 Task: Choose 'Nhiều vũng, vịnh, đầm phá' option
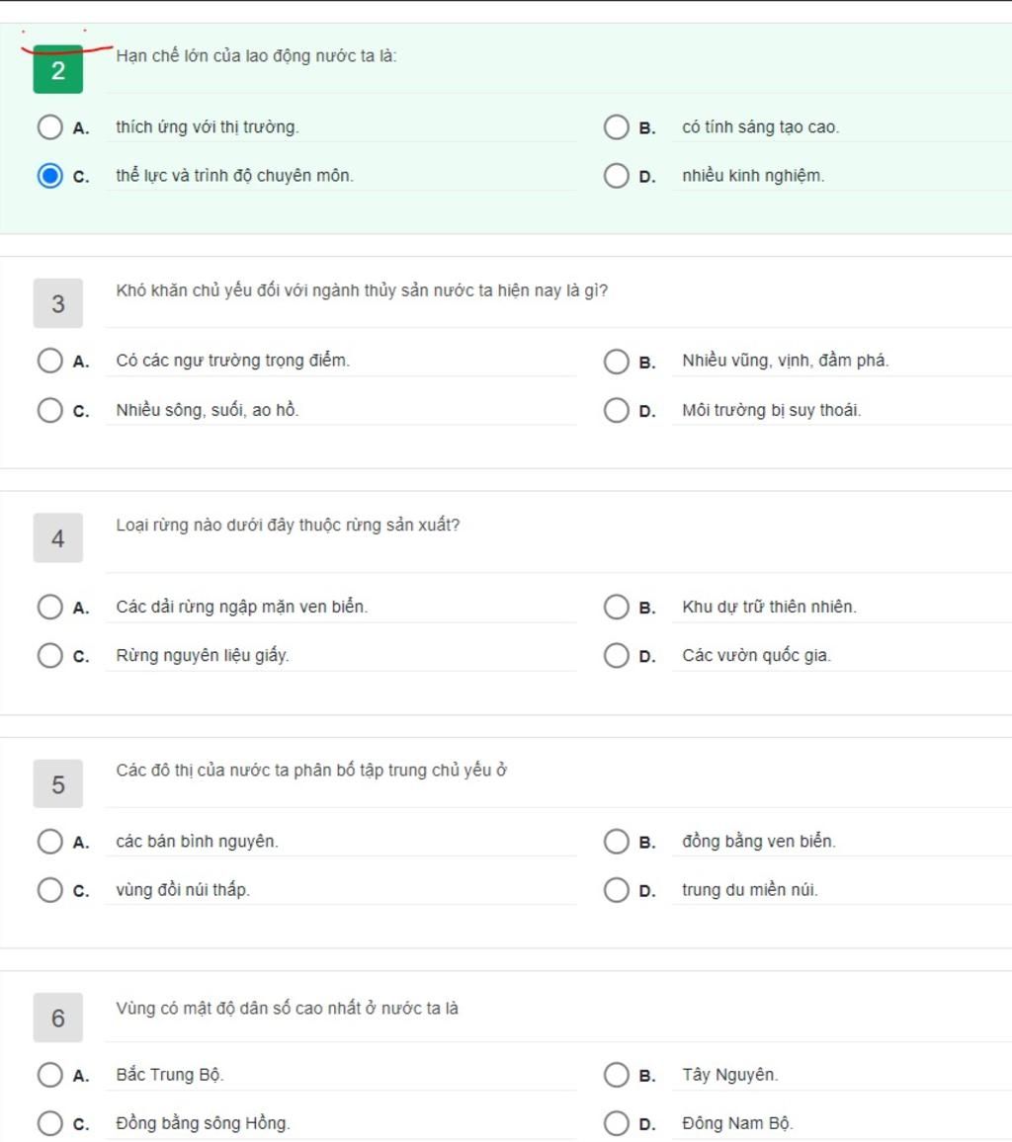[616, 361]
